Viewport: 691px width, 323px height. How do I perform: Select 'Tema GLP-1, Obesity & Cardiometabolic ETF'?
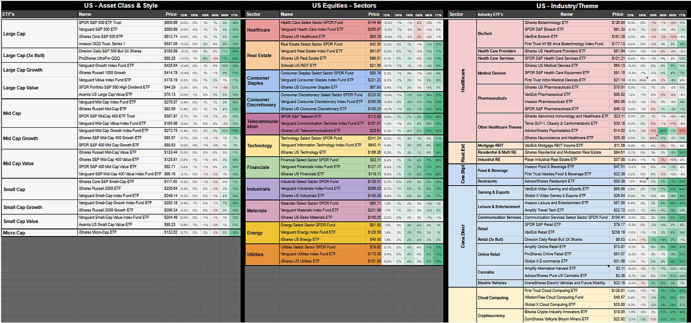tap(566, 123)
